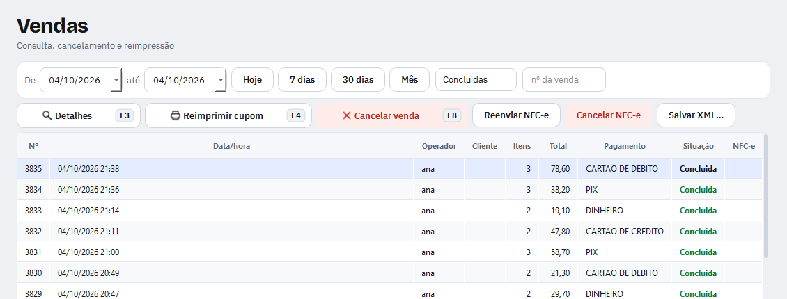Select sale number 3830
This screenshot has height=299, width=787.
click(33, 273)
